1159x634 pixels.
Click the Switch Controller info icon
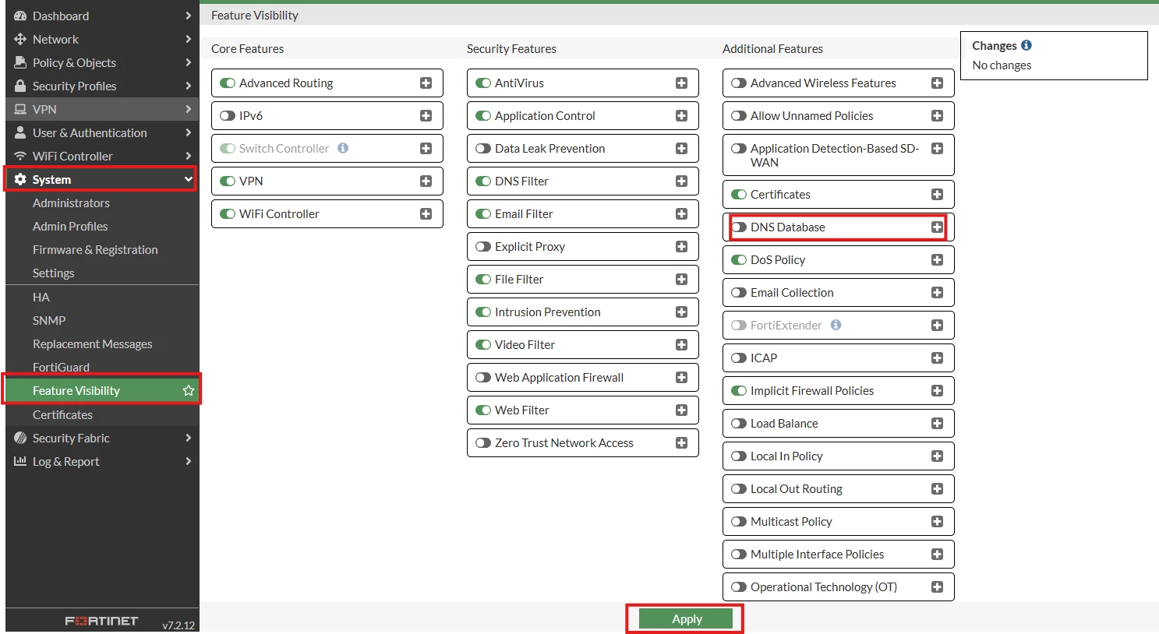point(343,148)
